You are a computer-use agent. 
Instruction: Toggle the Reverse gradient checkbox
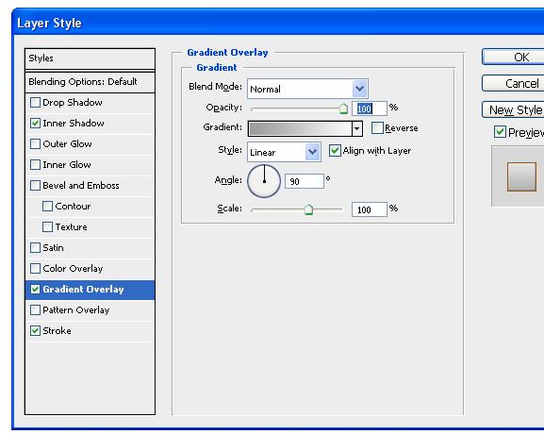tap(377, 127)
